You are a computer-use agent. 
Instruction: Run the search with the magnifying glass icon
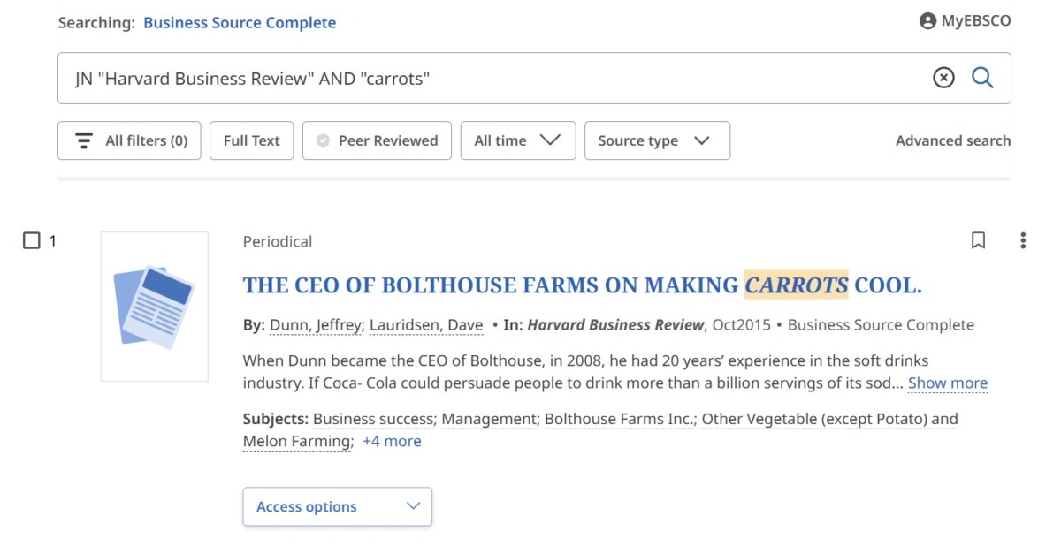pyautogui.click(x=982, y=78)
